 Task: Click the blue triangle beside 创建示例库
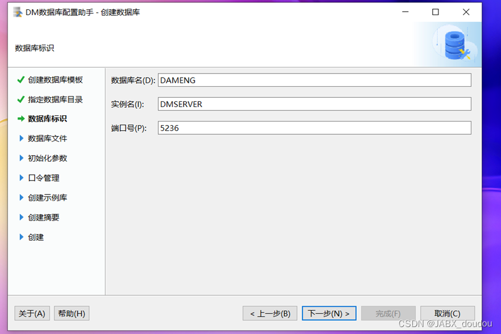point(21,197)
